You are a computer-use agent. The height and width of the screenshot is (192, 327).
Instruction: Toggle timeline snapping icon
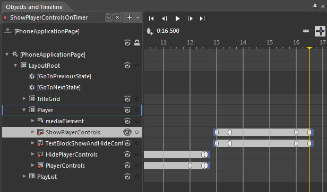tap(320, 31)
